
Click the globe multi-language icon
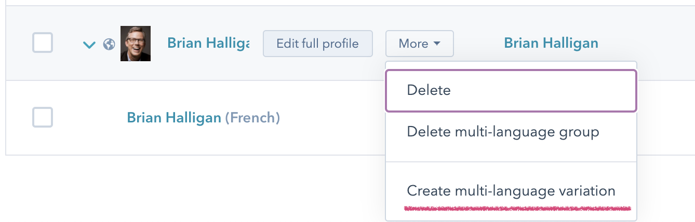click(x=109, y=44)
